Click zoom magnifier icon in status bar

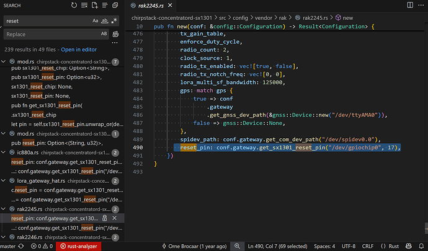pos(237,246)
